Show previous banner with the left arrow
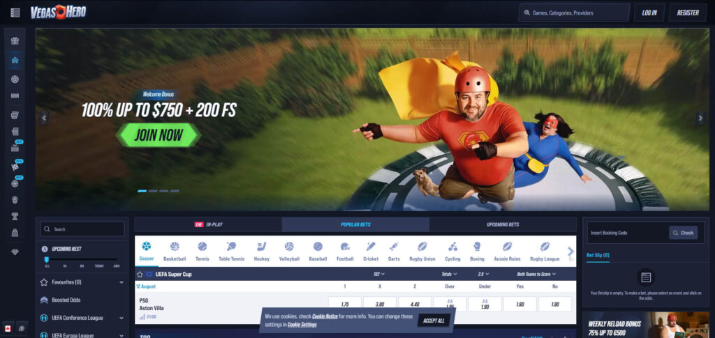715x338 pixels. 44,118
